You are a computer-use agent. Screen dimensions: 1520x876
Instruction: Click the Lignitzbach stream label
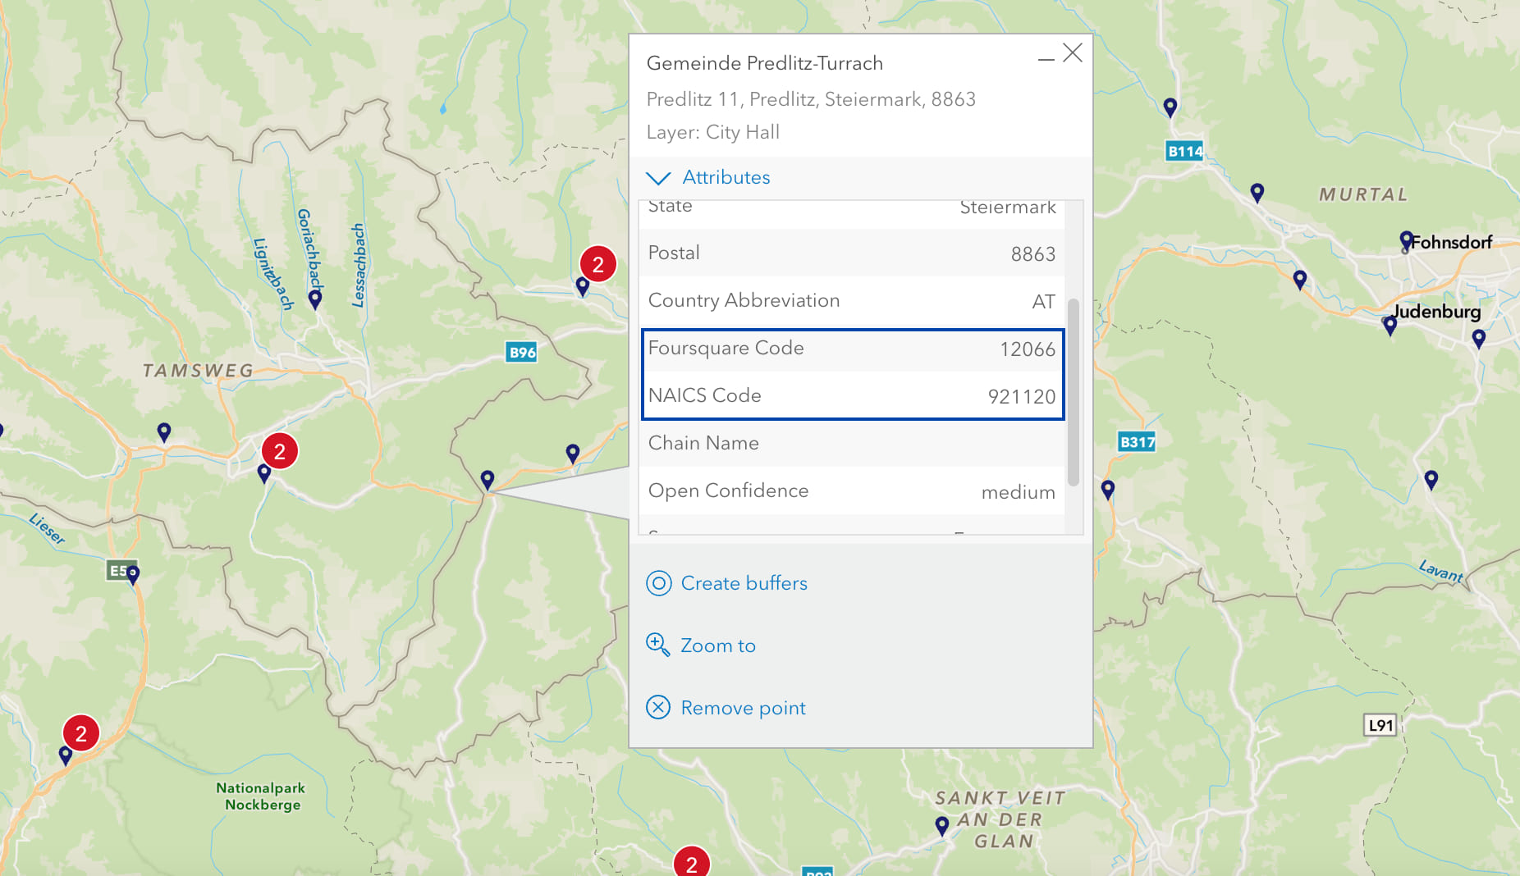click(x=273, y=273)
